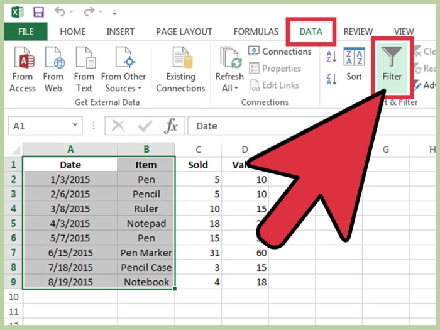
Task: Open the Redo history dropdown arrow
Action: (101, 12)
